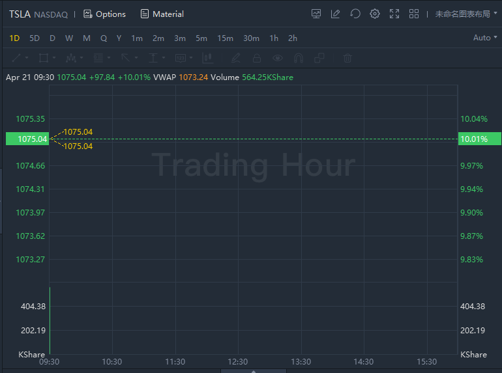Screen dimensions: 502x373
Task: Click the duplicate drawing icon
Action: click(x=319, y=58)
